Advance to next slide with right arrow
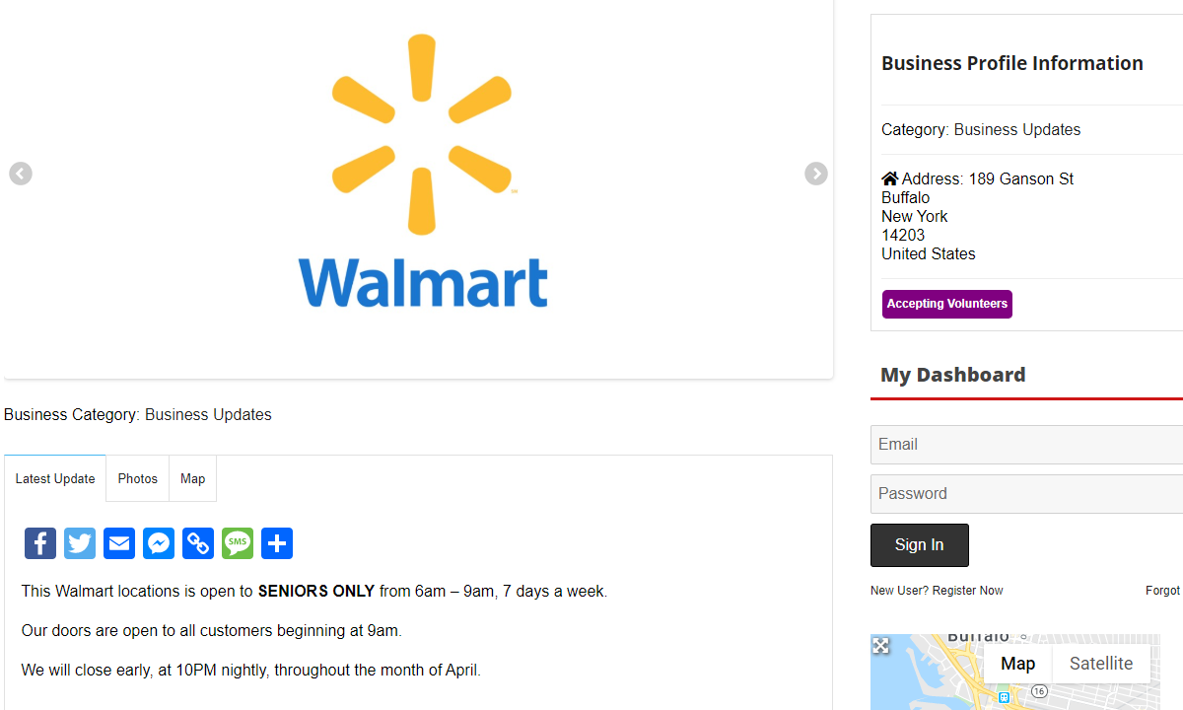1183x710 pixels. [x=816, y=174]
